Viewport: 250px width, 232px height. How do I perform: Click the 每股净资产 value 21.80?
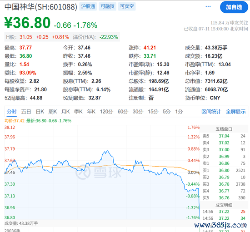point(40,89)
